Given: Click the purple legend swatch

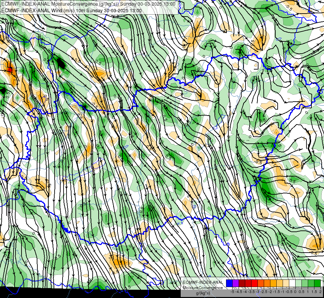Looking at the screenshot, I should click(x=236, y=283).
